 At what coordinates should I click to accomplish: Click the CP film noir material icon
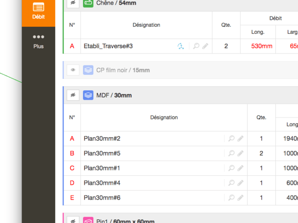(88, 70)
